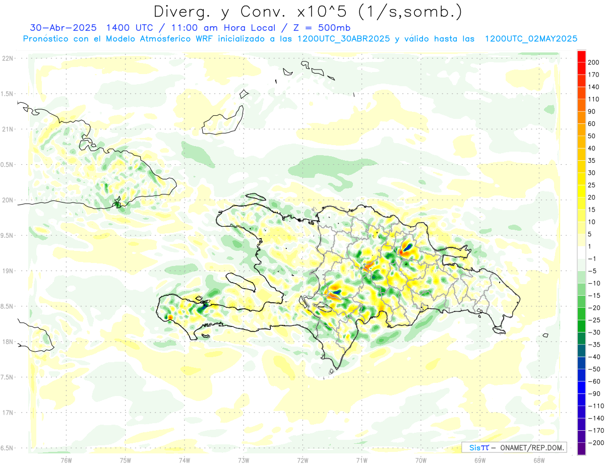Select the positive 25 colorbar value
605x467 pixels.
point(592,185)
